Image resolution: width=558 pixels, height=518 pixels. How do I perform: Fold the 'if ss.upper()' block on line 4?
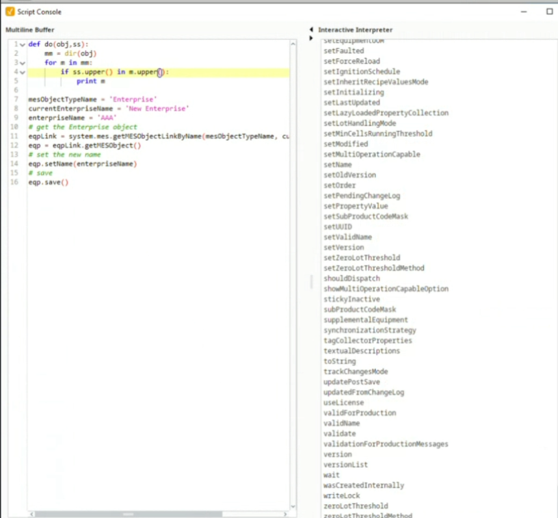[x=22, y=72]
